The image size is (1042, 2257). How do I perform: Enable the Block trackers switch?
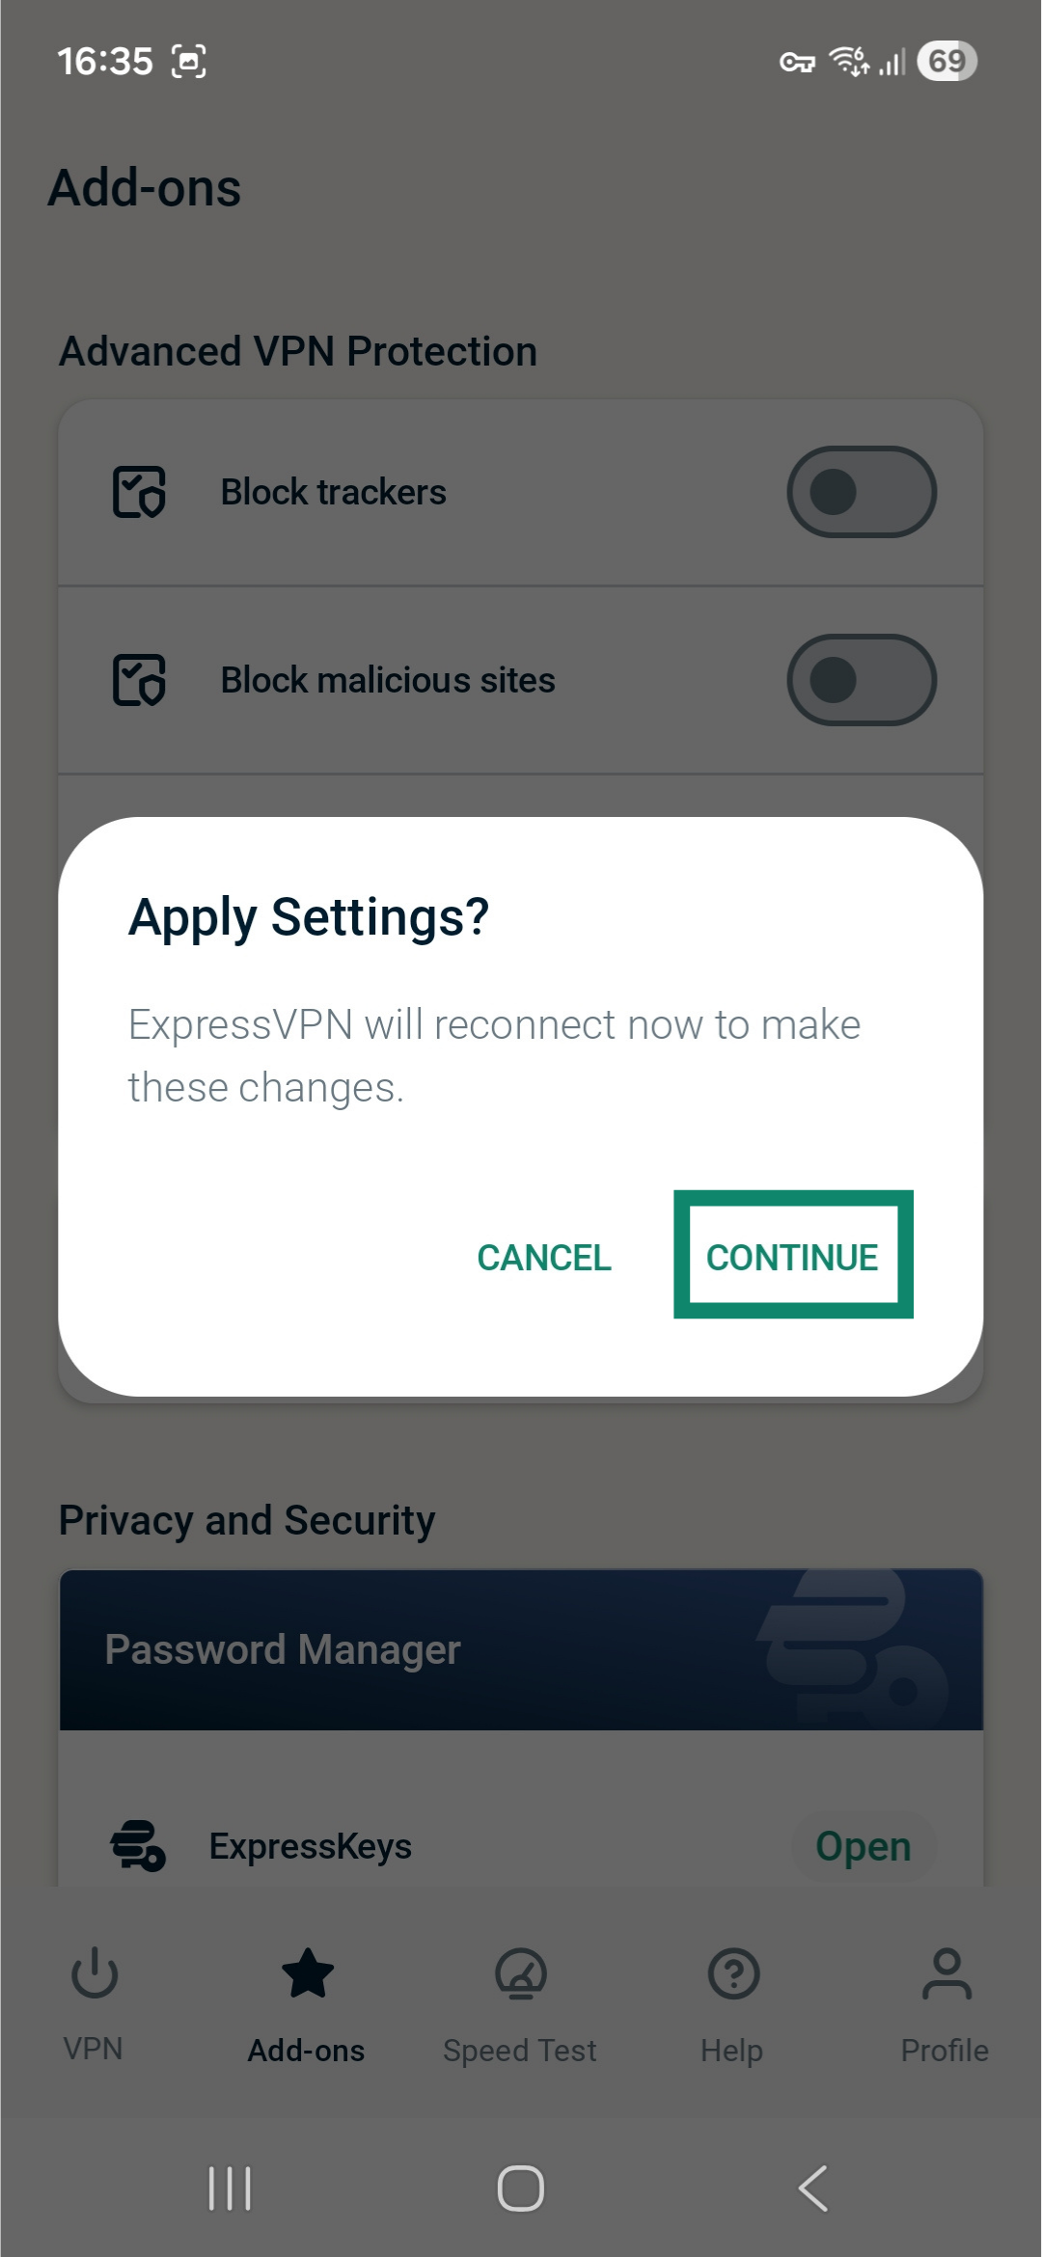click(x=862, y=492)
